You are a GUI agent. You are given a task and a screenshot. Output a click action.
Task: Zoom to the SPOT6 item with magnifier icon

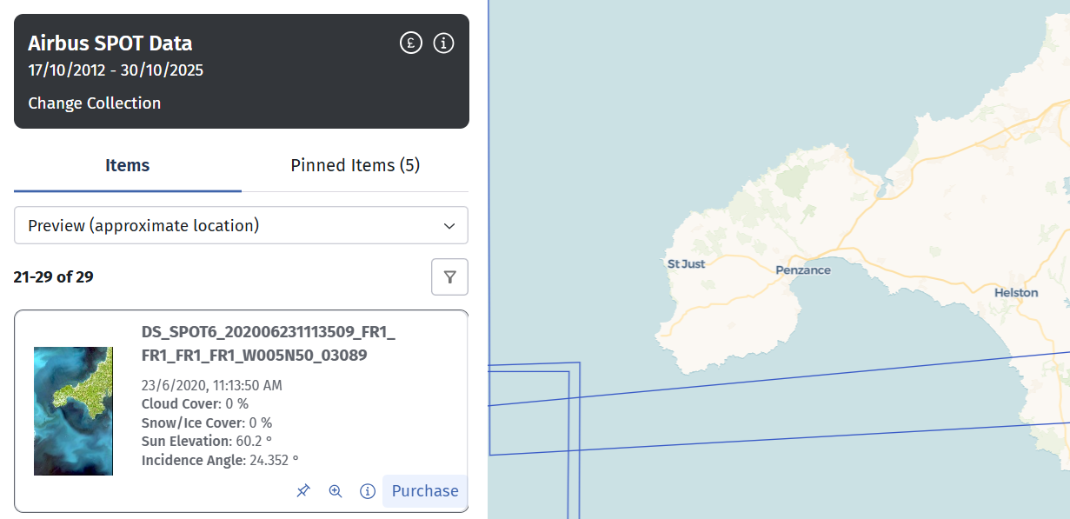(x=336, y=491)
